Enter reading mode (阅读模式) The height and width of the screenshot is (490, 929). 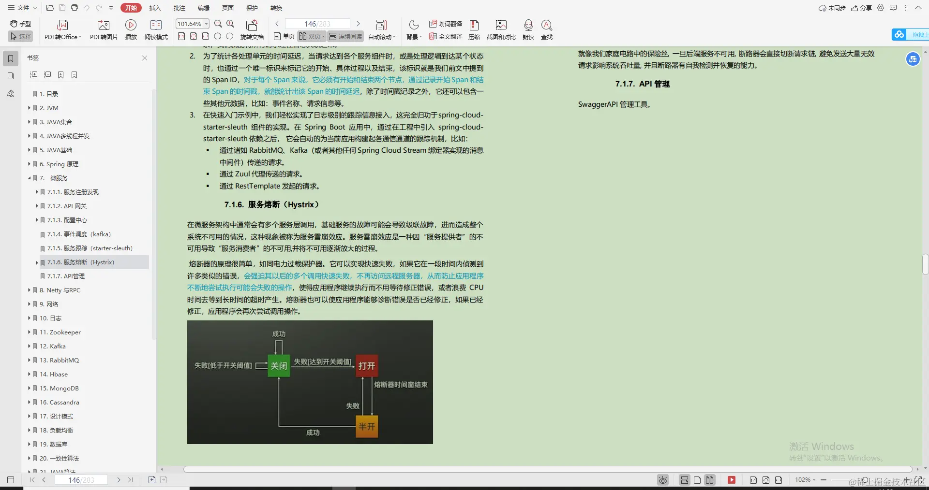pos(156,29)
